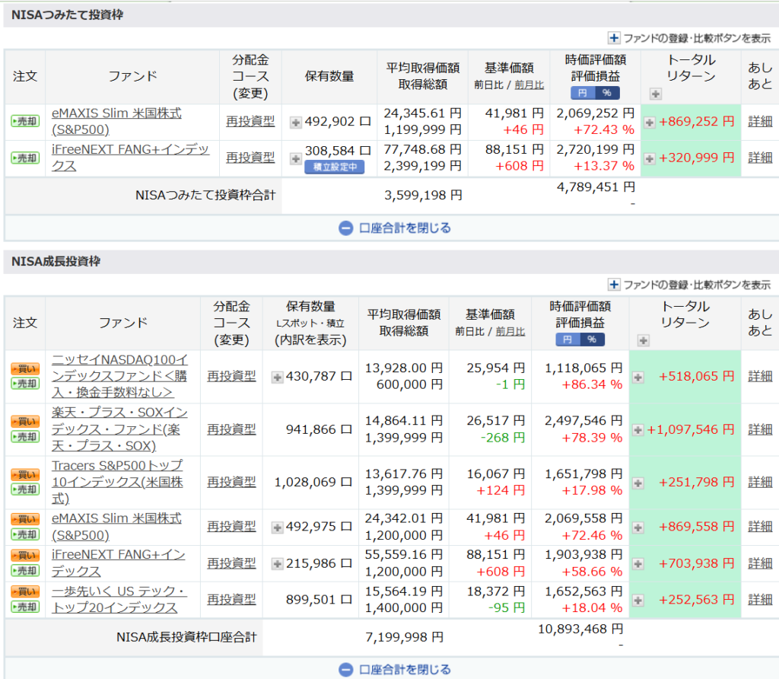Expand holdings breakdown for 492,902 口 eMAXIS Slim
779x679 pixels.
coord(296,121)
